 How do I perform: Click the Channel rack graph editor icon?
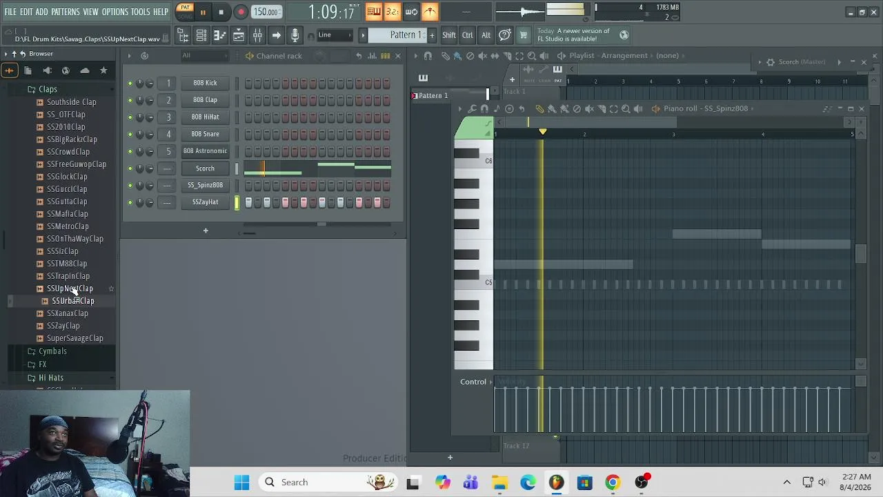[x=372, y=56]
